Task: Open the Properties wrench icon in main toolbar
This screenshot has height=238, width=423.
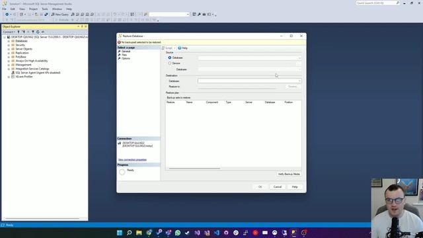Action: click(199, 15)
